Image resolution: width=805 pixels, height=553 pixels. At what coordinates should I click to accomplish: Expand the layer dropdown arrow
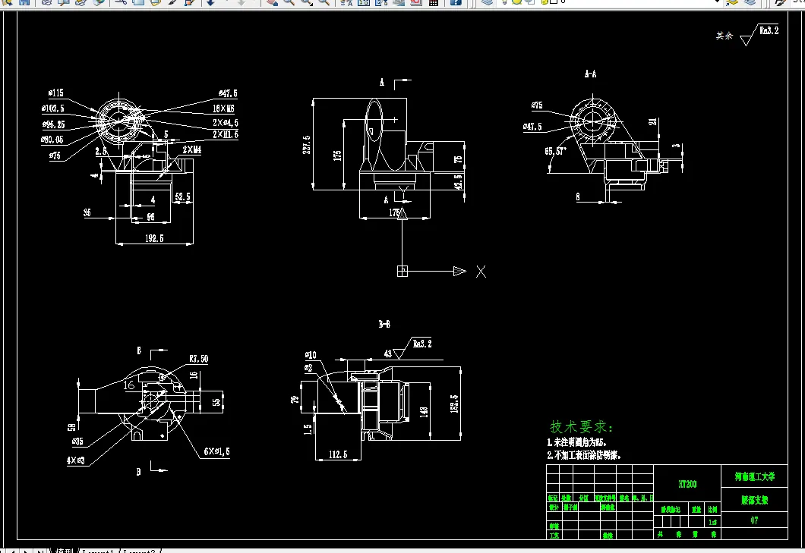click(717, 2)
